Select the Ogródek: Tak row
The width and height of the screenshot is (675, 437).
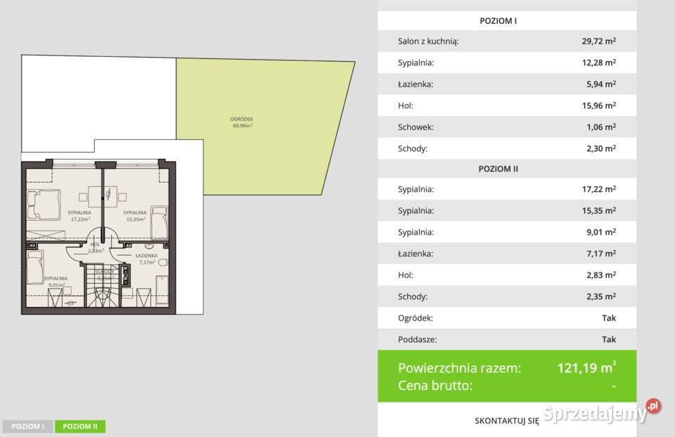coord(507,318)
